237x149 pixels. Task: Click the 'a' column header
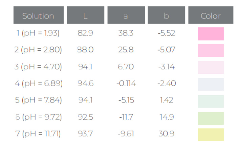pos(126,16)
